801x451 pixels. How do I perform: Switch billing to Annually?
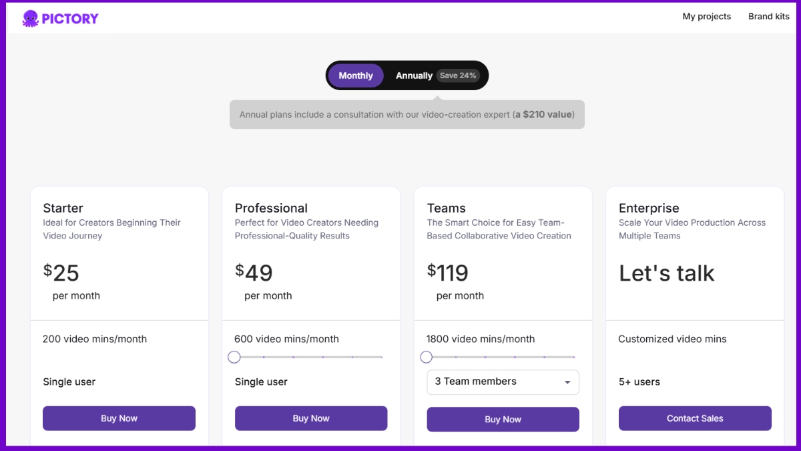pyautogui.click(x=414, y=76)
